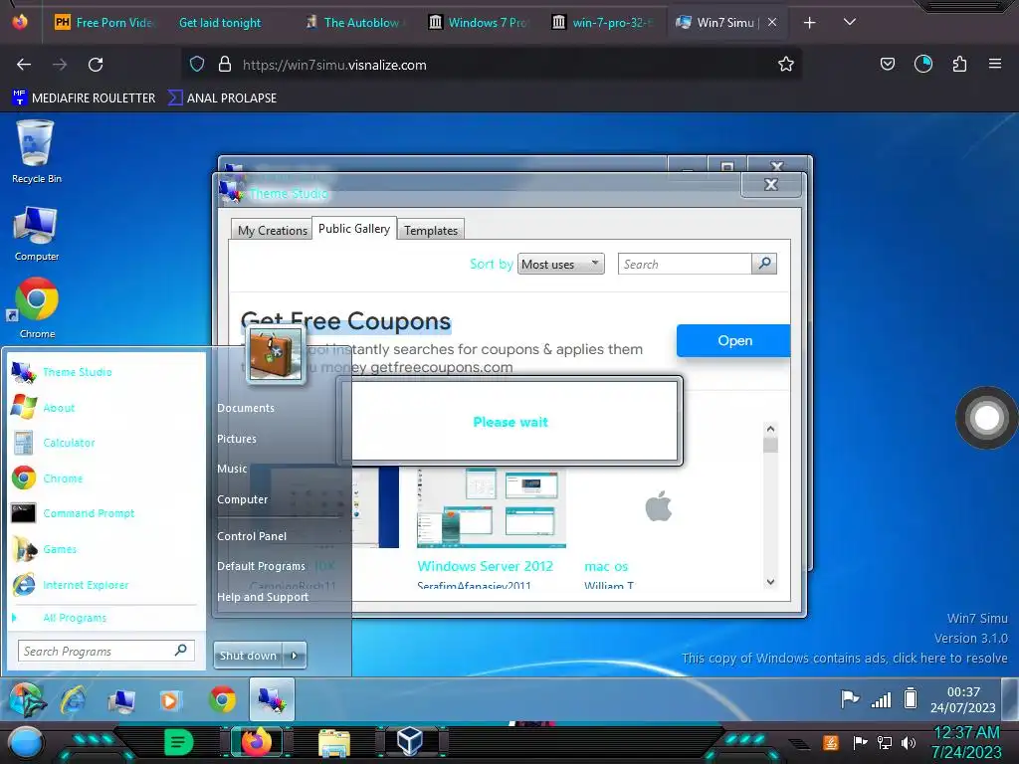
Task: Launch Chrome from the start menu list
Action: tap(63, 478)
